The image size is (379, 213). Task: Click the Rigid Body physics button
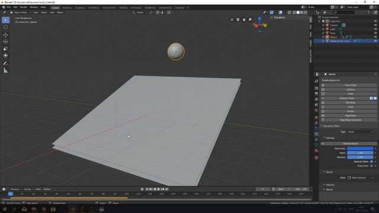pos(349,116)
